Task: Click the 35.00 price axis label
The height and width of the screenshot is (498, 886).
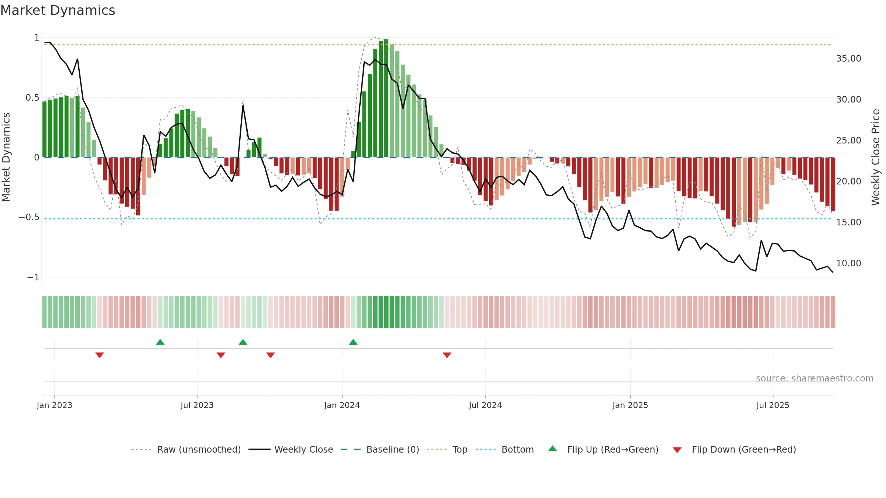Action: point(849,58)
